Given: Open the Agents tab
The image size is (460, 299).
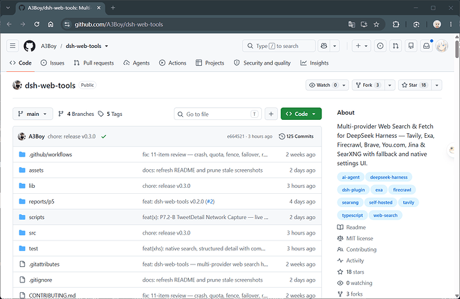Looking at the screenshot, I should point(137,63).
